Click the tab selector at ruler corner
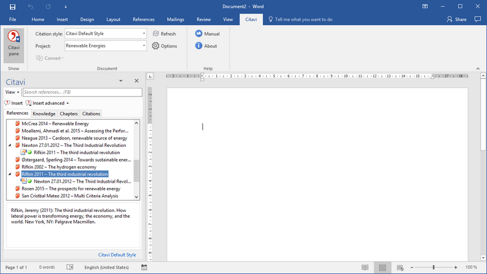487x274 pixels. pyautogui.click(x=150, y=76)
